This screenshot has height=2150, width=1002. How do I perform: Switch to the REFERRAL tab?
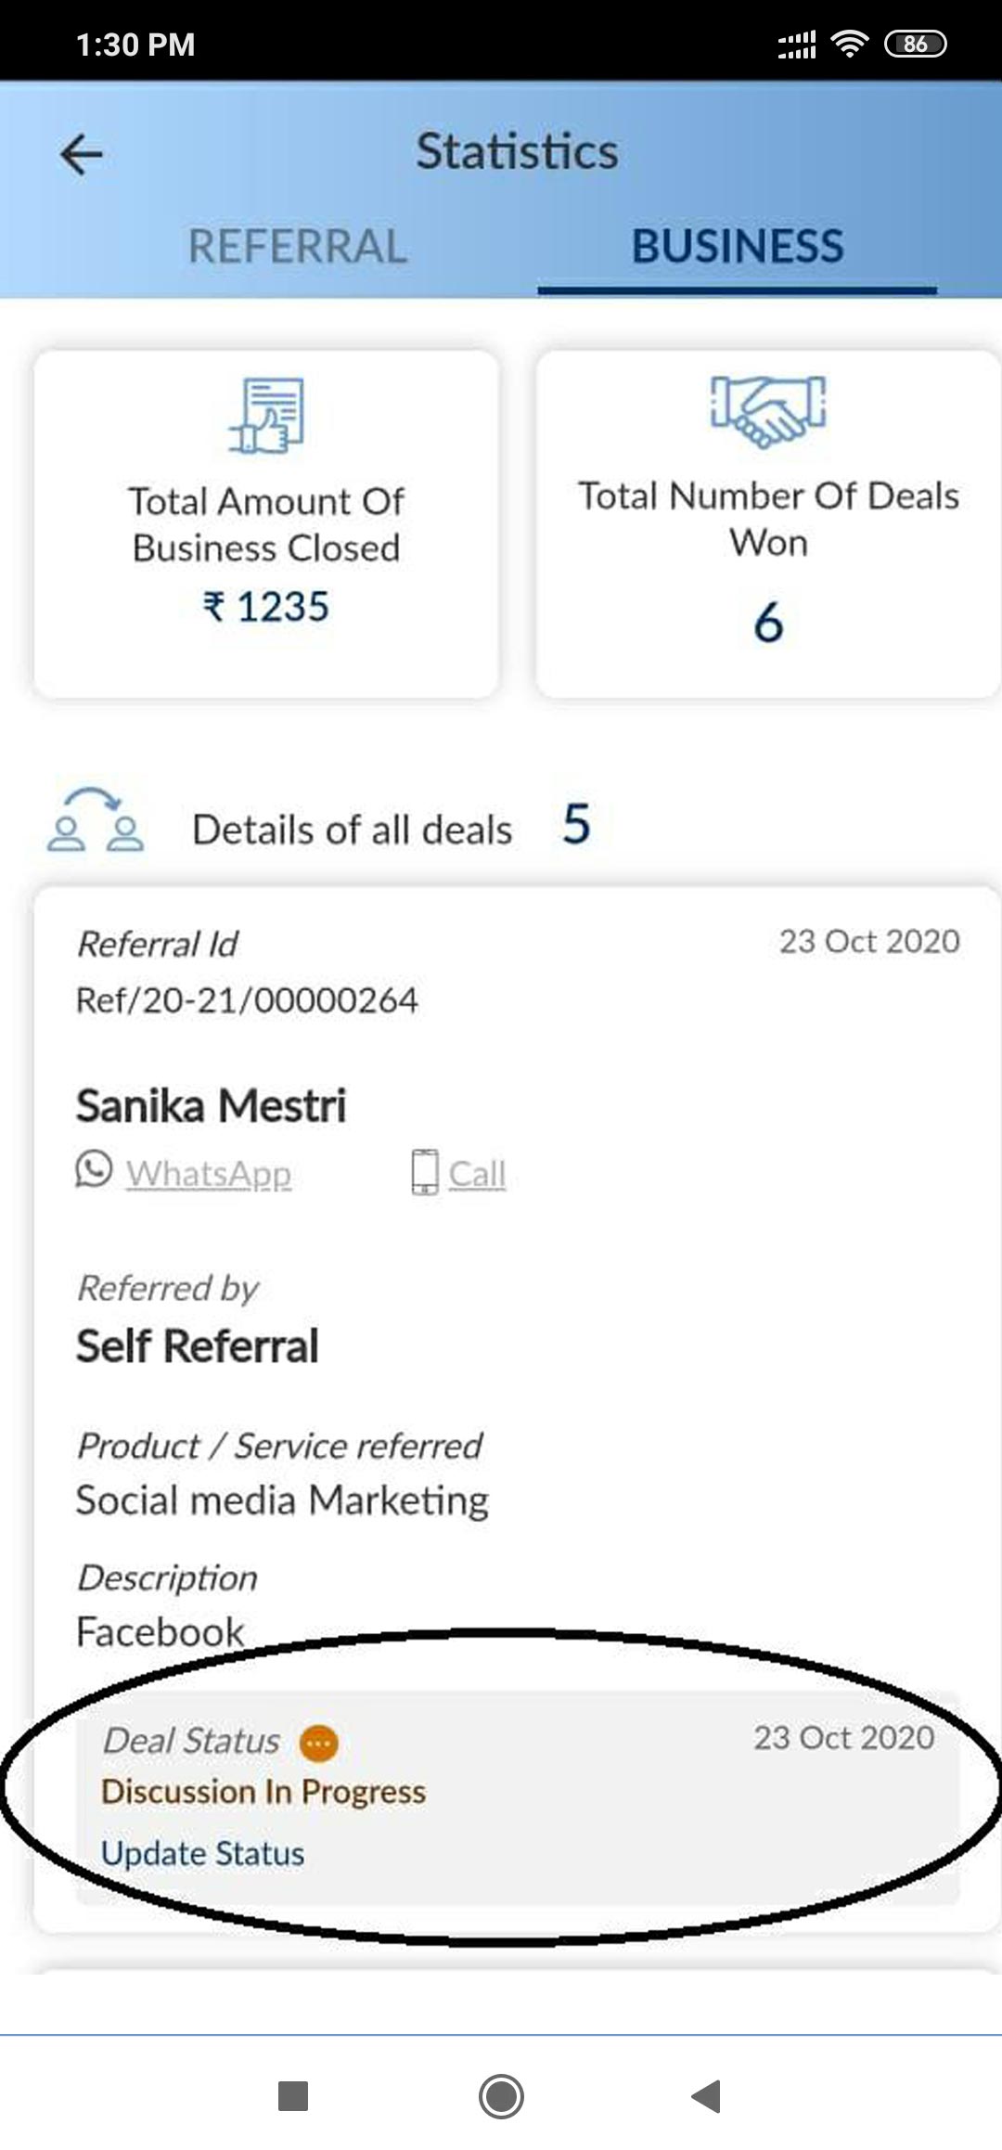pos(297,247)
